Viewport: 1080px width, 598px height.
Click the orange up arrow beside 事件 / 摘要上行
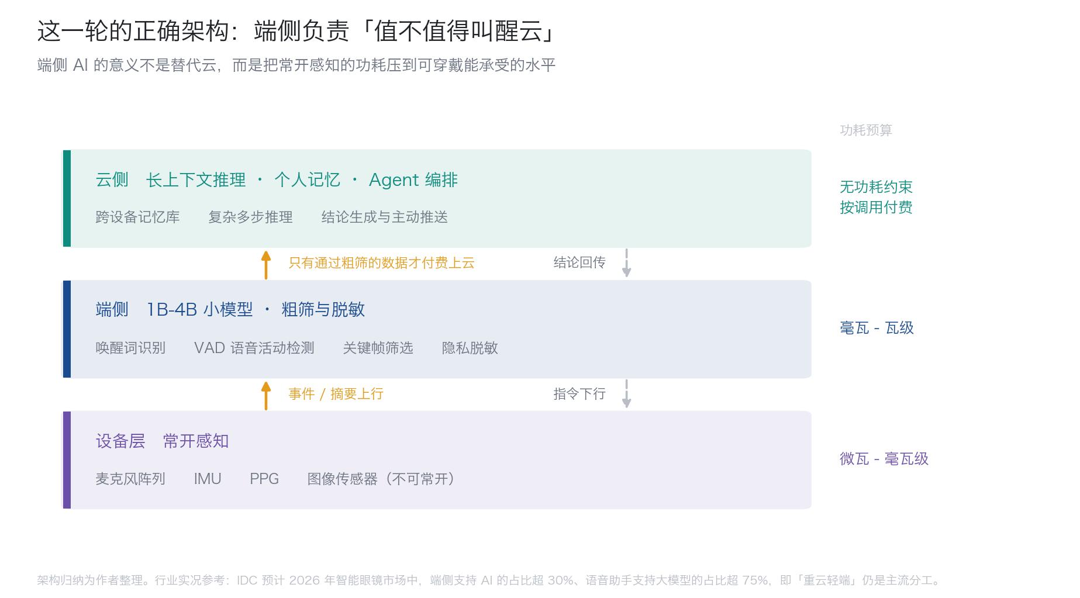pos(266,396)
